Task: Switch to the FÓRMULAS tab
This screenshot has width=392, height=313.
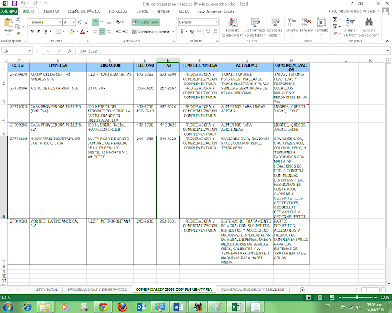Action: (x=118, y=12)
